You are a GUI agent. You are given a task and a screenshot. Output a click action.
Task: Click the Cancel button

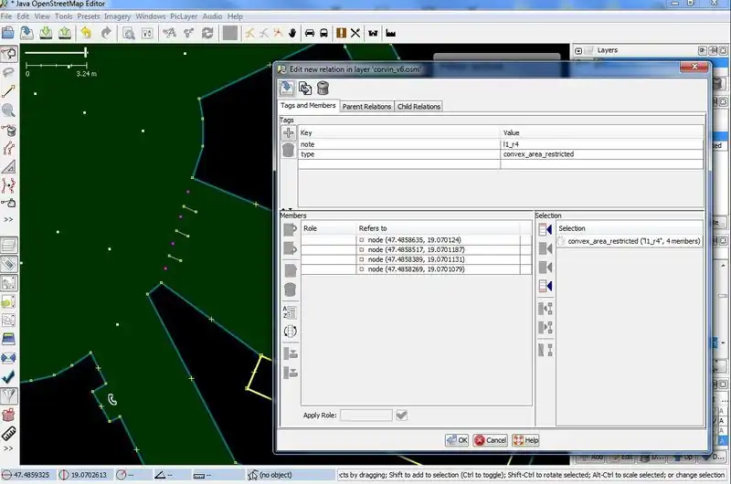click(491, 440)
